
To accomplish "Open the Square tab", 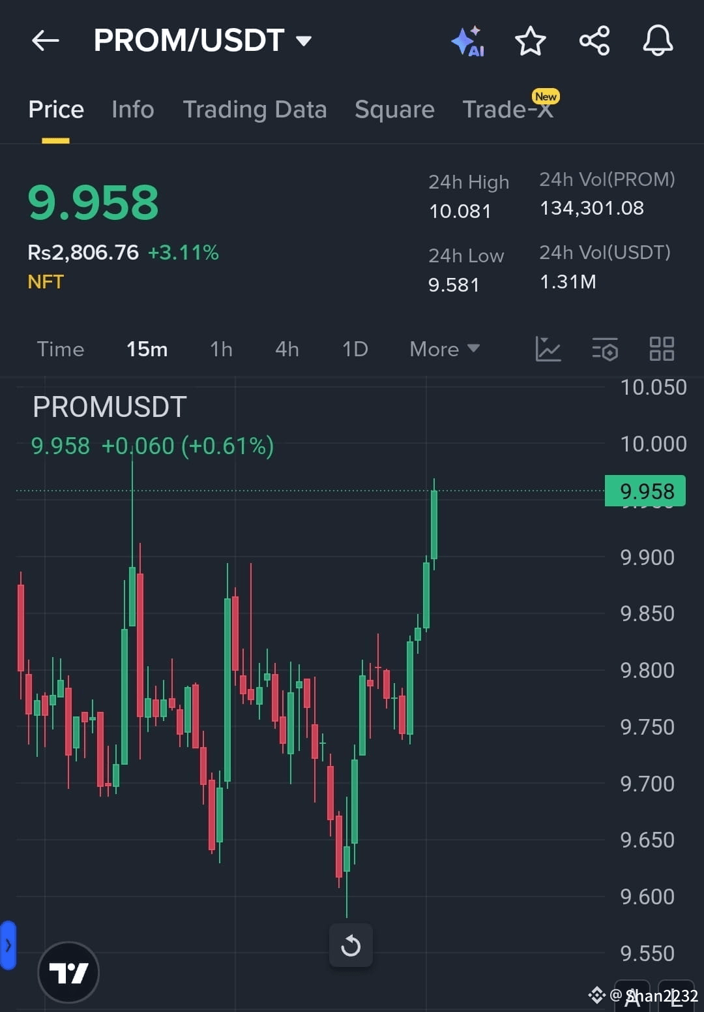I will click(x=394, y=110).
